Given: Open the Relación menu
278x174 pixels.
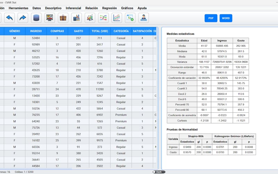Looking at the screenshot, I should [91, 8].
